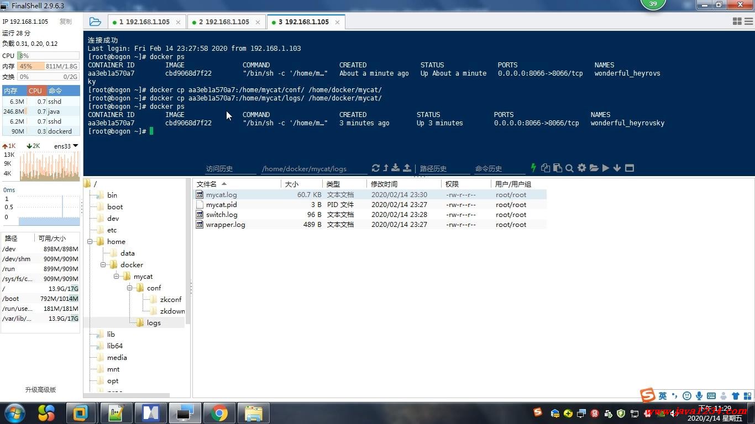This screenshot has width=755, height=424.
Task: Click the Sogou emoji smiley icon
Action: point(687,395)
